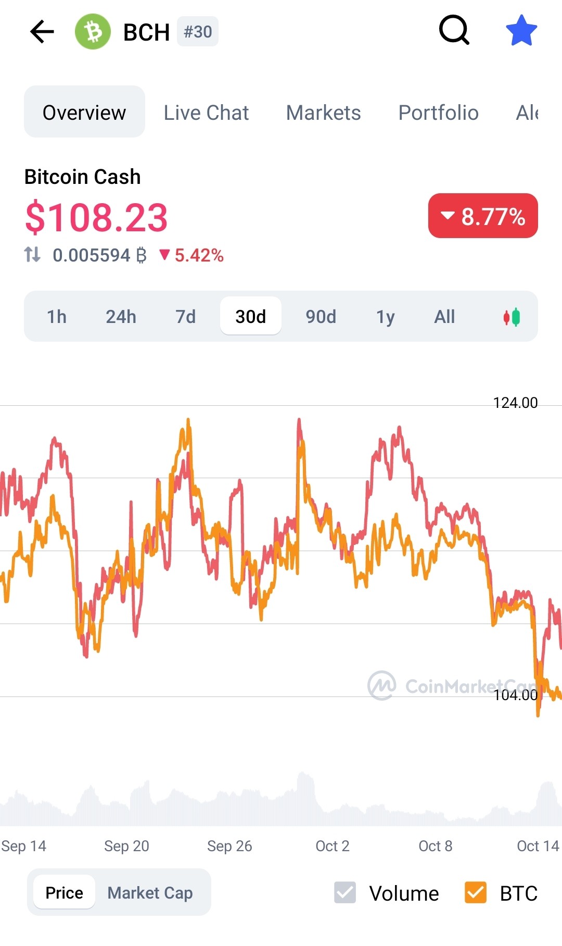Tap the BTC price swap arrows icon
Viewport: 562px width, 946px height.
[x=32, y=255]
